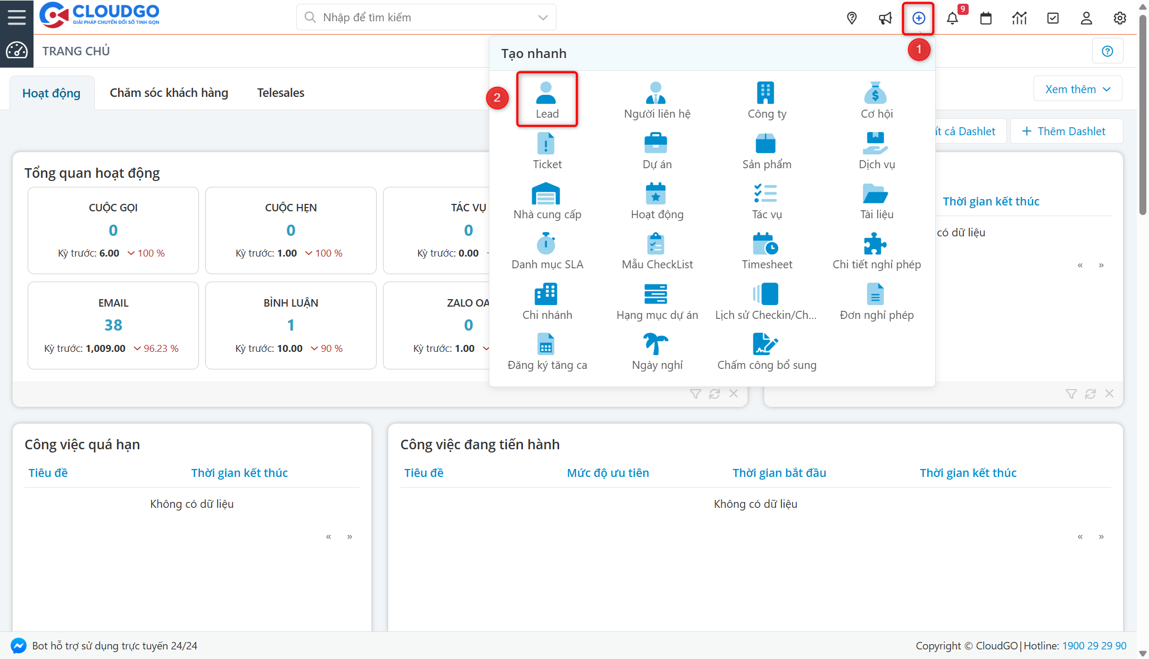Click the hotline 1900 29 29 90 link
The height and width of the screenshot is (659, 1149).
(x=1094, y=646)
